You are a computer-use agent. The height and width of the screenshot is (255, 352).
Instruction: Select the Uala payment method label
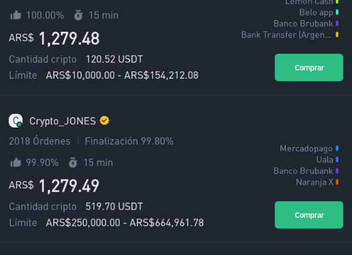click(x=325, y=160)
